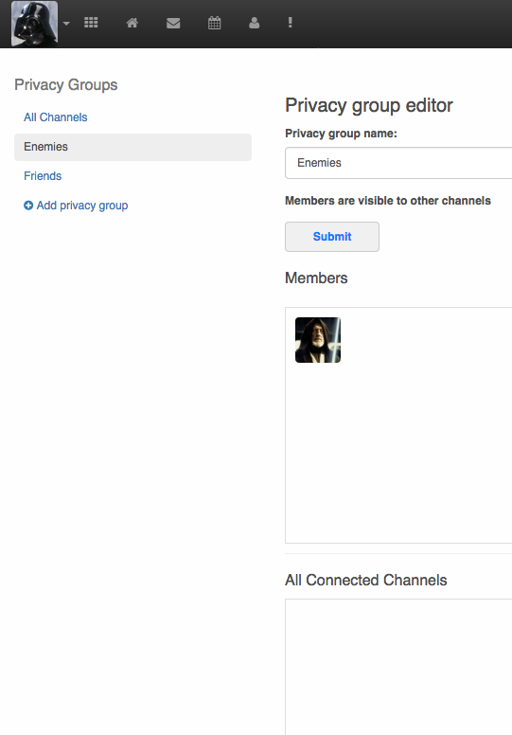Open the calendar events icon
The image size is (512, 735).
point(214,23)
